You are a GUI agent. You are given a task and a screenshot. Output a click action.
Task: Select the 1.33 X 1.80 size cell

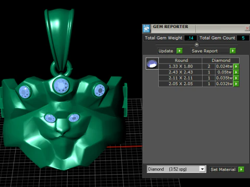pyautogui.click(x=181, y=66)
